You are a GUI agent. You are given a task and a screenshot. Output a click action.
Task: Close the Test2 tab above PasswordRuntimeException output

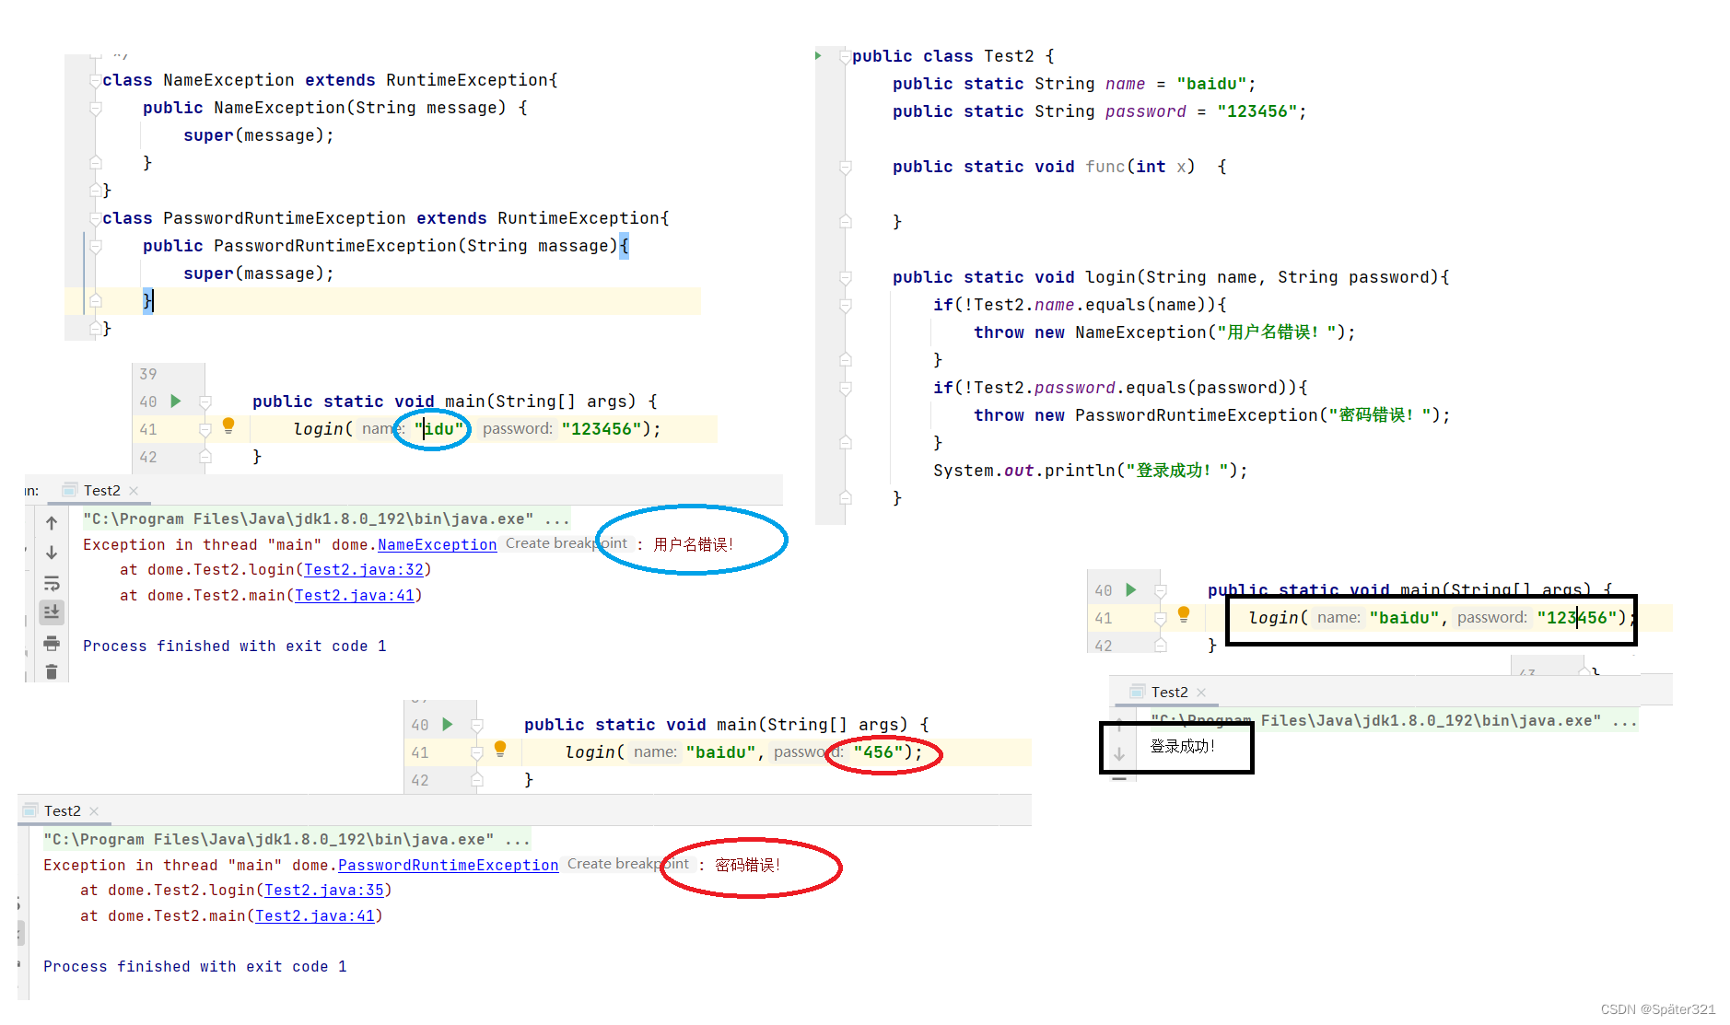(x=94, y=811)
